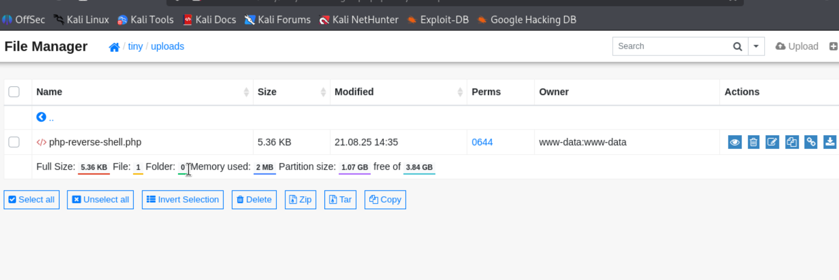The image size is (839, 280).
Task: Click the Zip button
Action: [300, 200]
